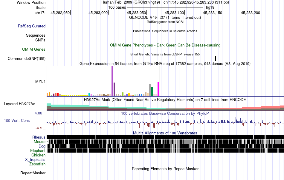This screenshot has width=284, height=180.
Task: Click Multiz Alignments of 100 Vertebrates title
Action: click(165, 133)
